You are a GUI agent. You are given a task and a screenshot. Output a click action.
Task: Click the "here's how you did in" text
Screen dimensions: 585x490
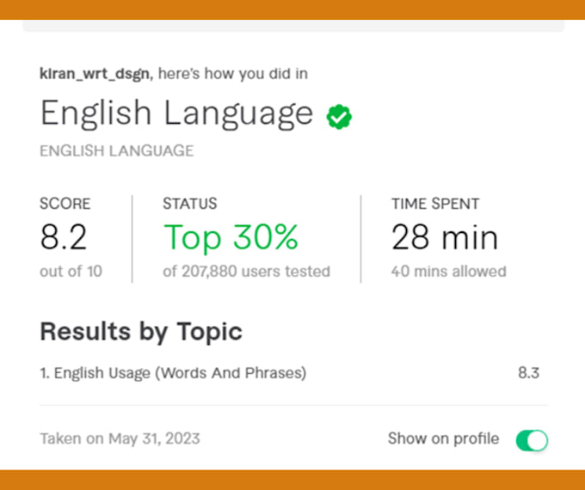pos(232,74)
